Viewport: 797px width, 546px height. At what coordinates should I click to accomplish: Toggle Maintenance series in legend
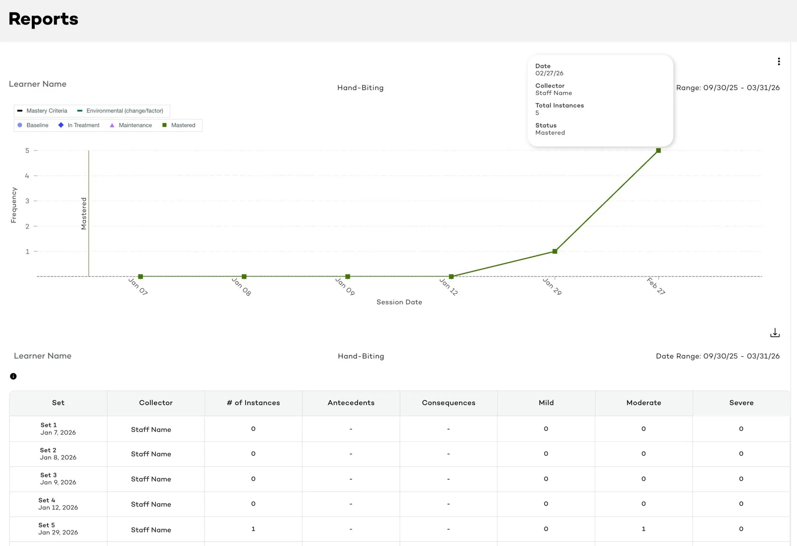pos(131,125)
